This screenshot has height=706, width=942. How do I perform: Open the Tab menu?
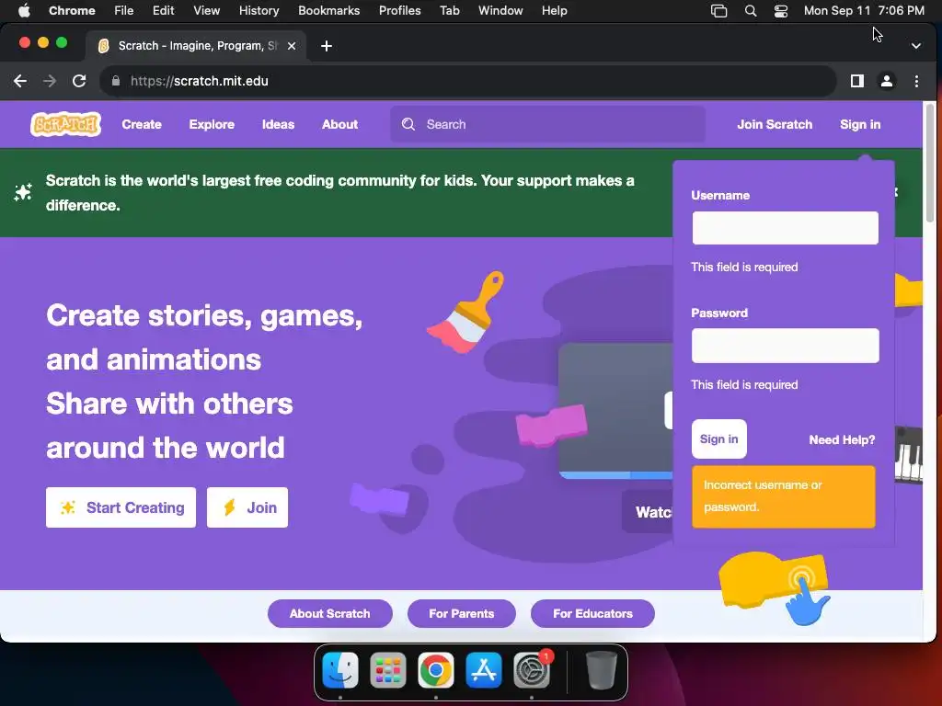tap(449, 11)
